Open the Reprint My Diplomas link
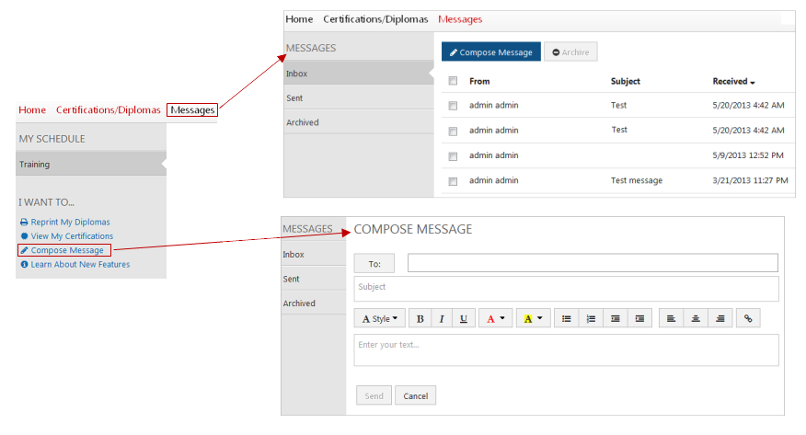Viewport: 806px width, 435px height. pos(70,222)
